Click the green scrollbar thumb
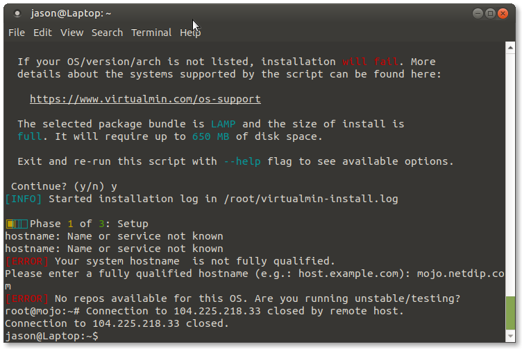This screenshot has width=522, height=349. pyautogui.click(x=510, y=313)
